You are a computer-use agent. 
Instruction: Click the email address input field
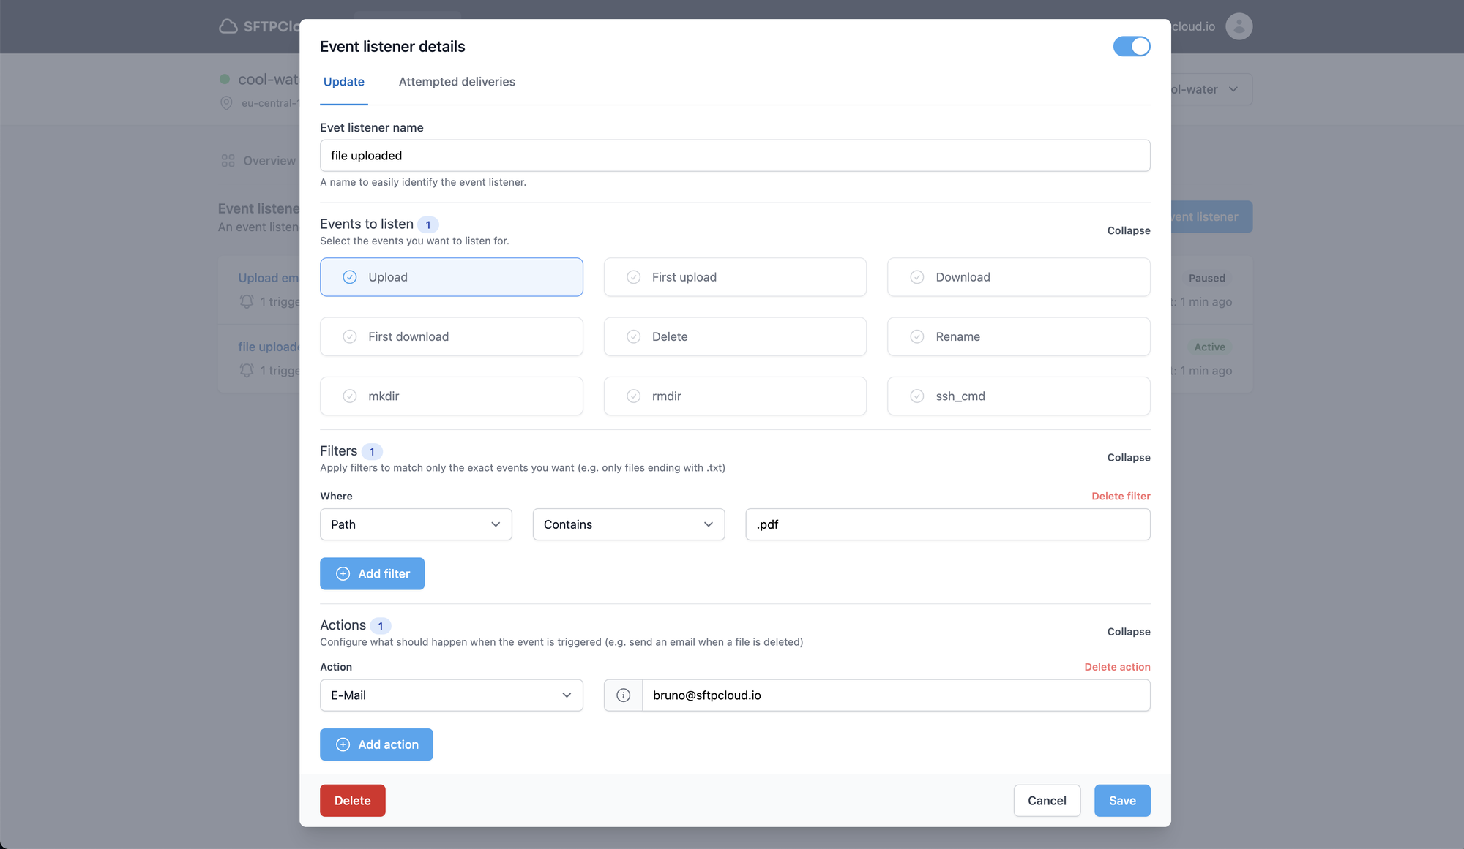pos(895,695)
